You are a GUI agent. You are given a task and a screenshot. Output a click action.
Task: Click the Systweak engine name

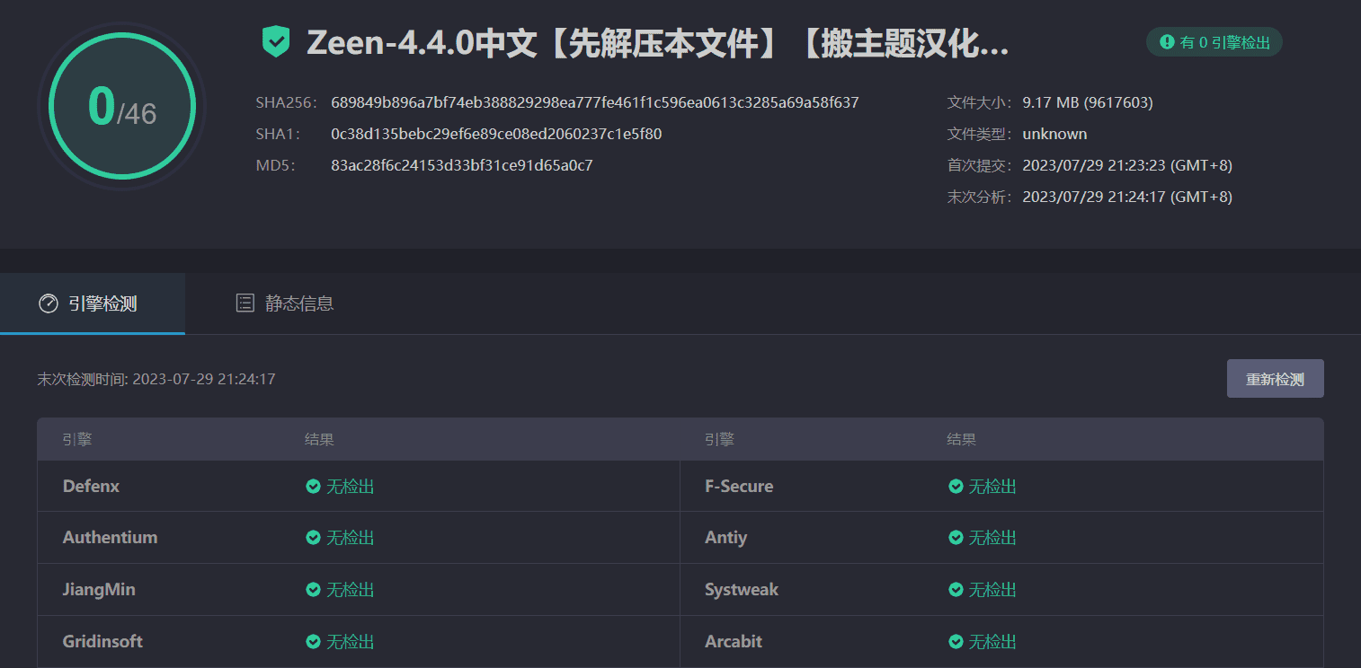pyautogui.click(x=742, y=590)
